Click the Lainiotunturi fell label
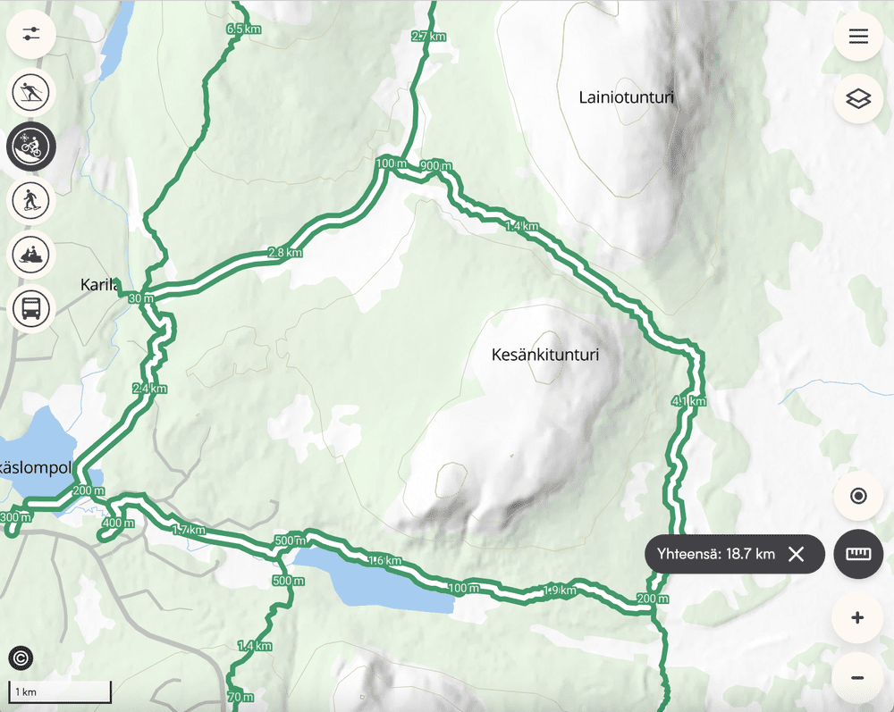 (x=626, y=97)
